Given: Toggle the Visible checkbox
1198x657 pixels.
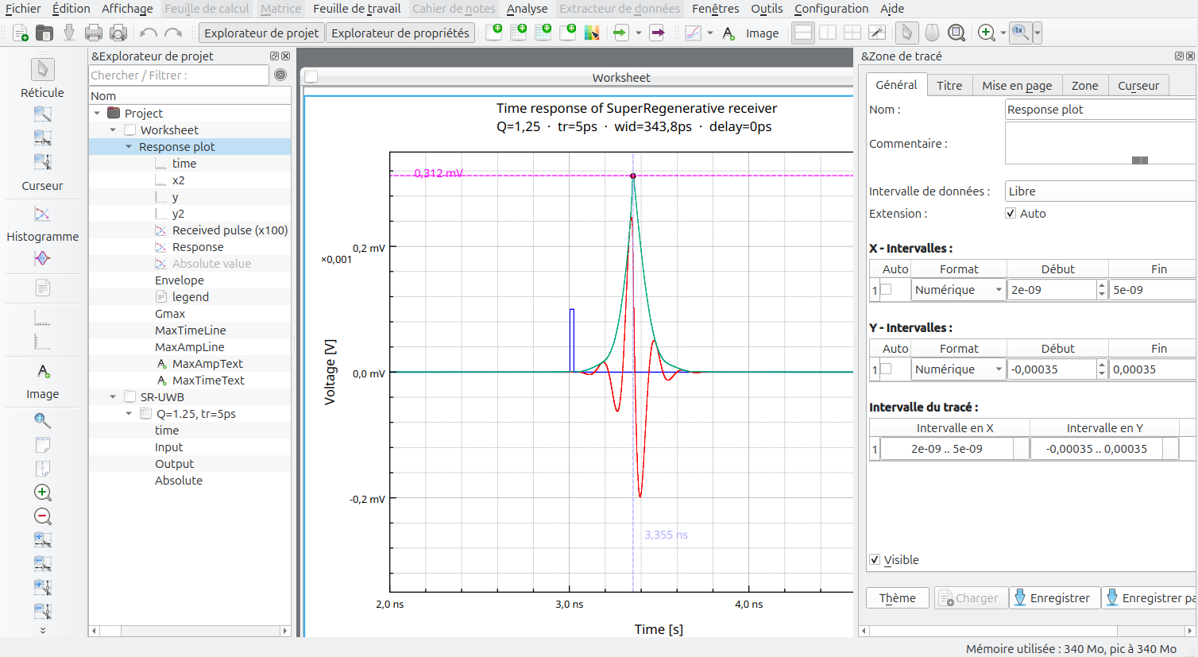Looking at the screenshot, I should 875,559.
